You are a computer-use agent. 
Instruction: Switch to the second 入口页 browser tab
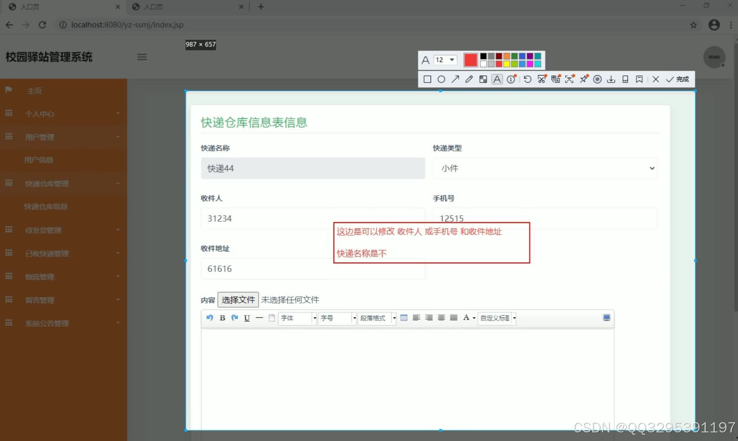[x=188, y=7]
